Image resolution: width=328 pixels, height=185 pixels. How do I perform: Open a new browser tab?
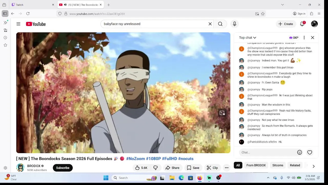pyautogui.click(x=109, y=5)
